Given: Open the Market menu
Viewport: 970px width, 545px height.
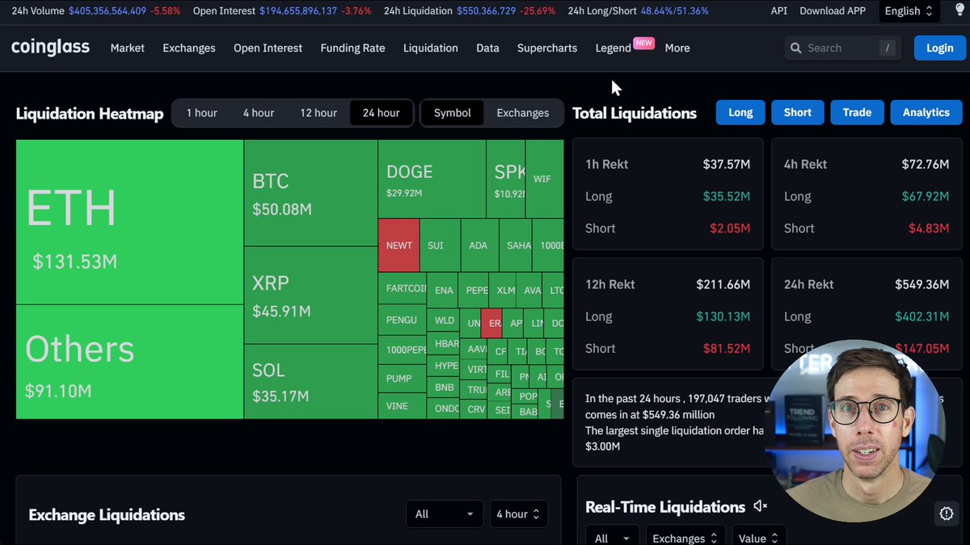Looking at the screenshot, I should click(128, 48).
